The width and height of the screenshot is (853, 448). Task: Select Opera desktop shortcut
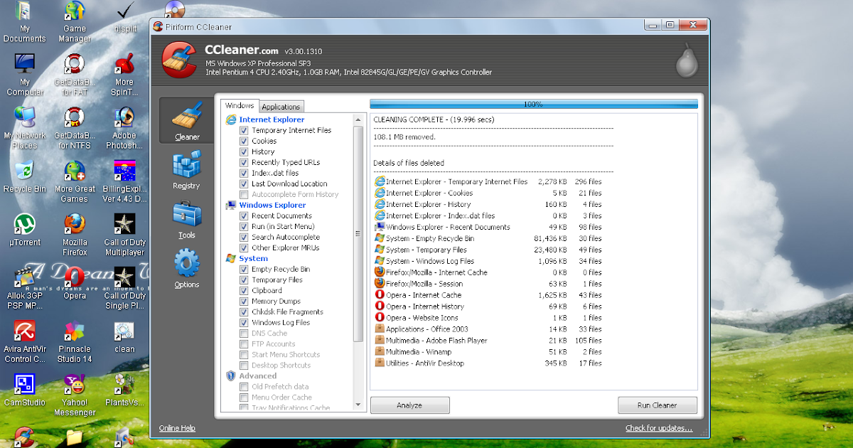pyautogui.click(x=75, y=284)
